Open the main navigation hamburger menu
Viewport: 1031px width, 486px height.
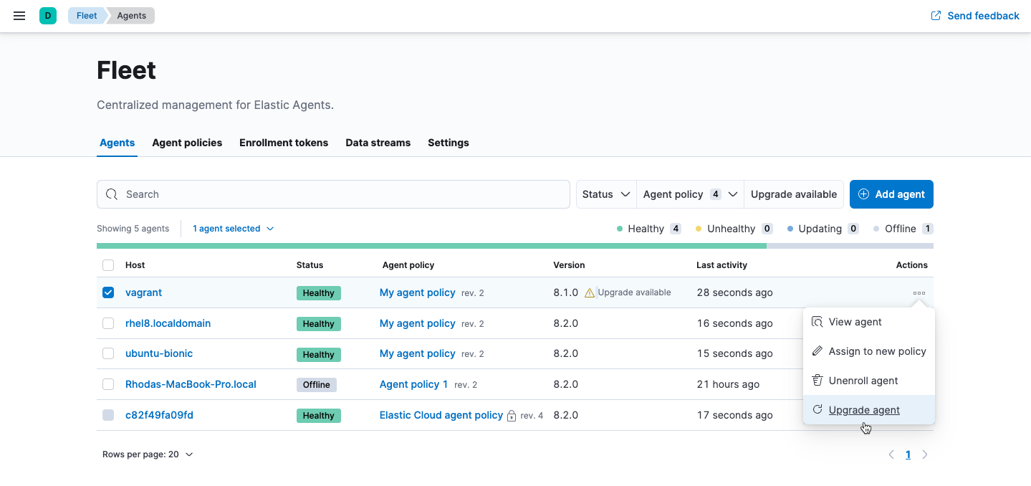pos(19,15)
